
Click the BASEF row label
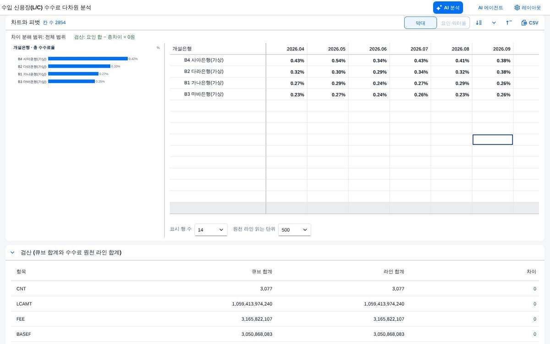click(x=24, y=334)
